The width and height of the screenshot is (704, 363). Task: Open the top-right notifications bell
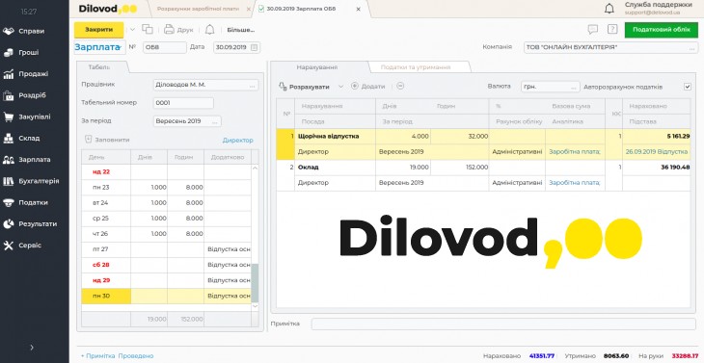(609, 9)
